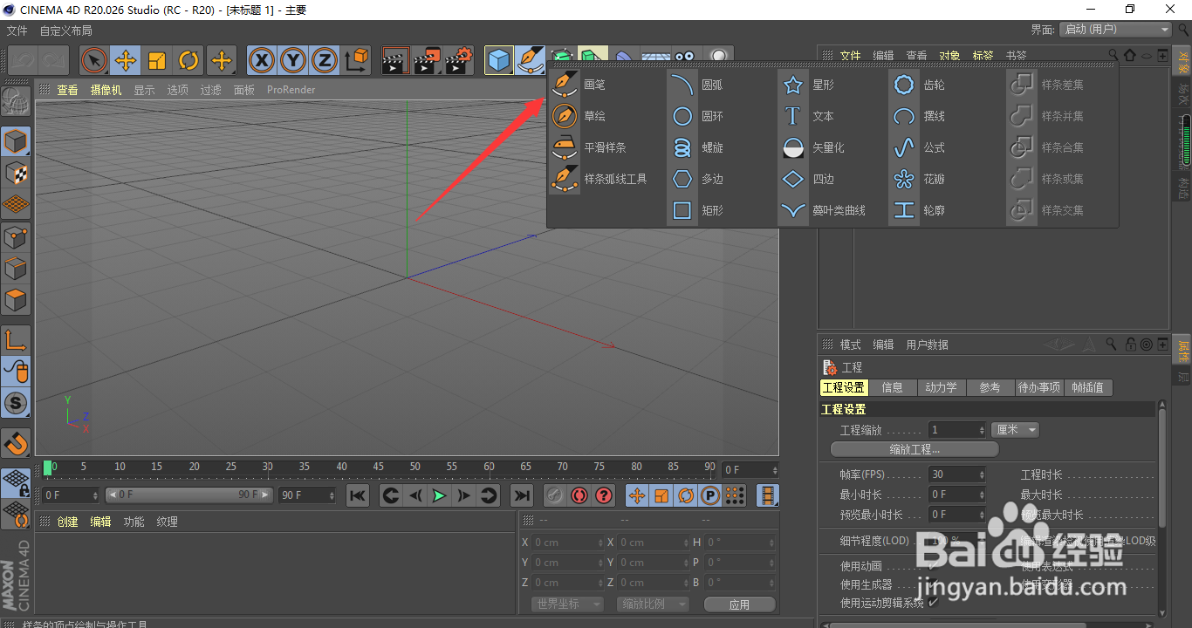The image size is (1192, 628).
Task: Choose the 草绘 sketch tool
Action: tap(579, 116)
